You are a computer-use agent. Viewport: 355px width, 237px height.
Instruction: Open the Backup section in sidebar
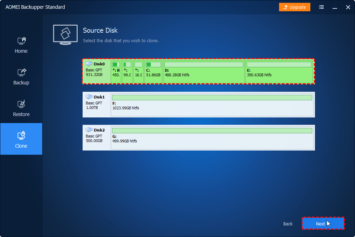pyautogui.click(x=21, y=77)
